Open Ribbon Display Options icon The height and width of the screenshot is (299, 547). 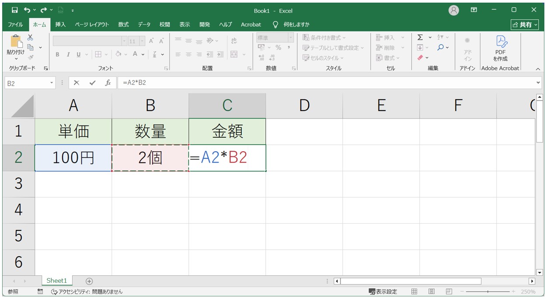point(474,10)
